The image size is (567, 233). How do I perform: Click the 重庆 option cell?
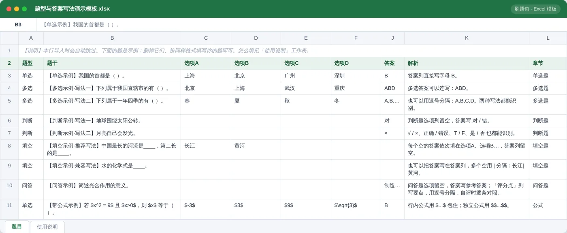356,88
